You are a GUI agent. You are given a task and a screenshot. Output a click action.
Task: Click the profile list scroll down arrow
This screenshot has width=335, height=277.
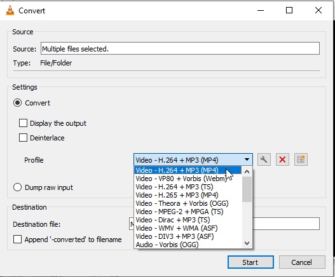tap(247, 243)
